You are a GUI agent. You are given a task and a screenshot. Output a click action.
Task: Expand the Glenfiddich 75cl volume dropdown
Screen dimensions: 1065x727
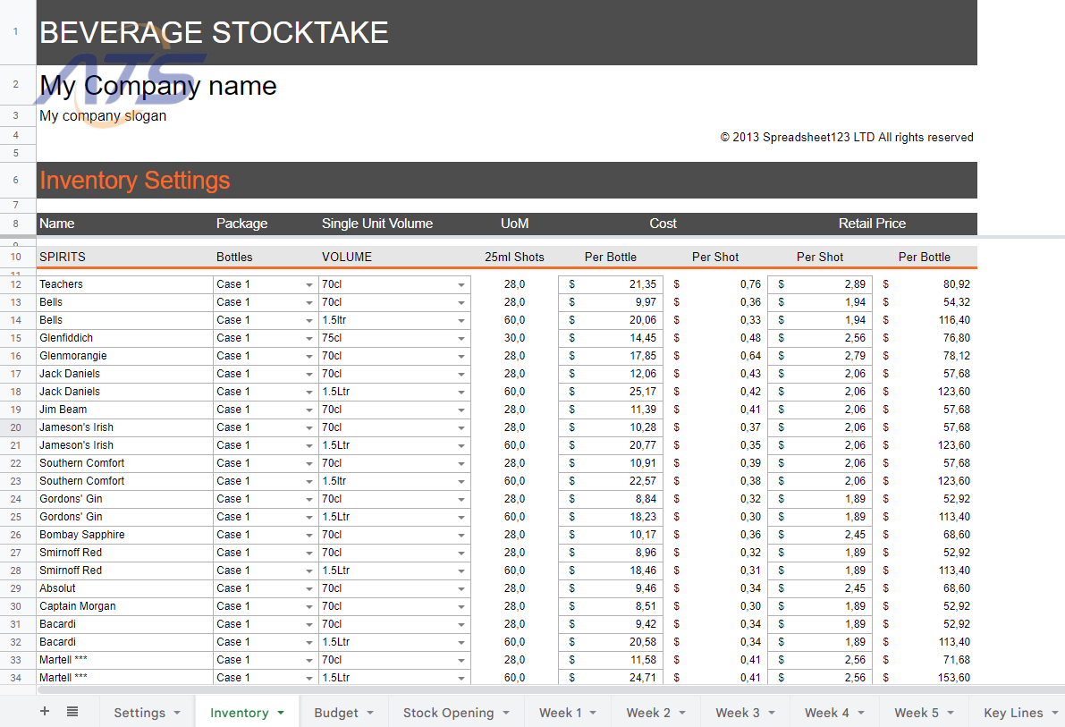461,338
